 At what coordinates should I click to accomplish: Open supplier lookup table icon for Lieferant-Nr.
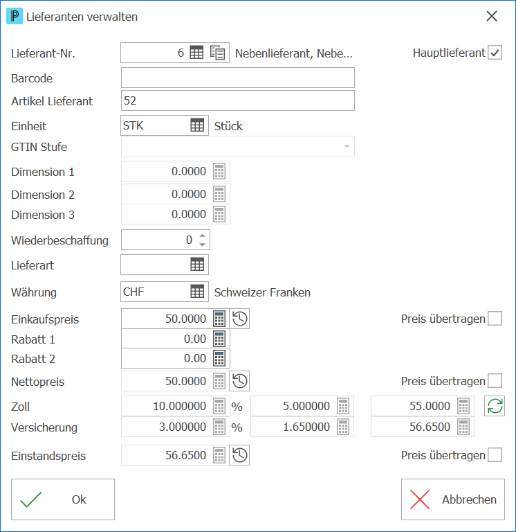click(x=196, y=53)
